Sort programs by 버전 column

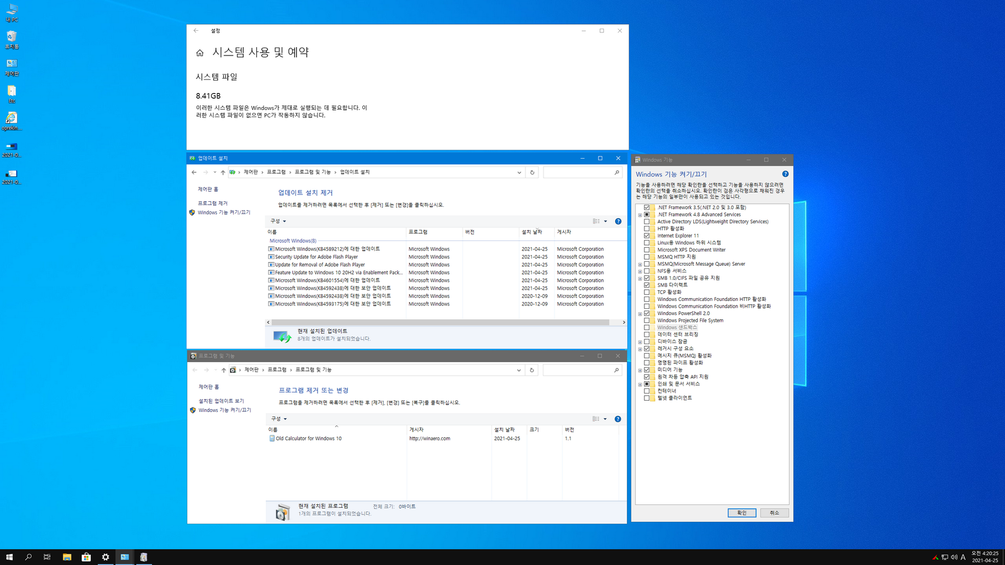pyautogui.click(x=590, y=429)
